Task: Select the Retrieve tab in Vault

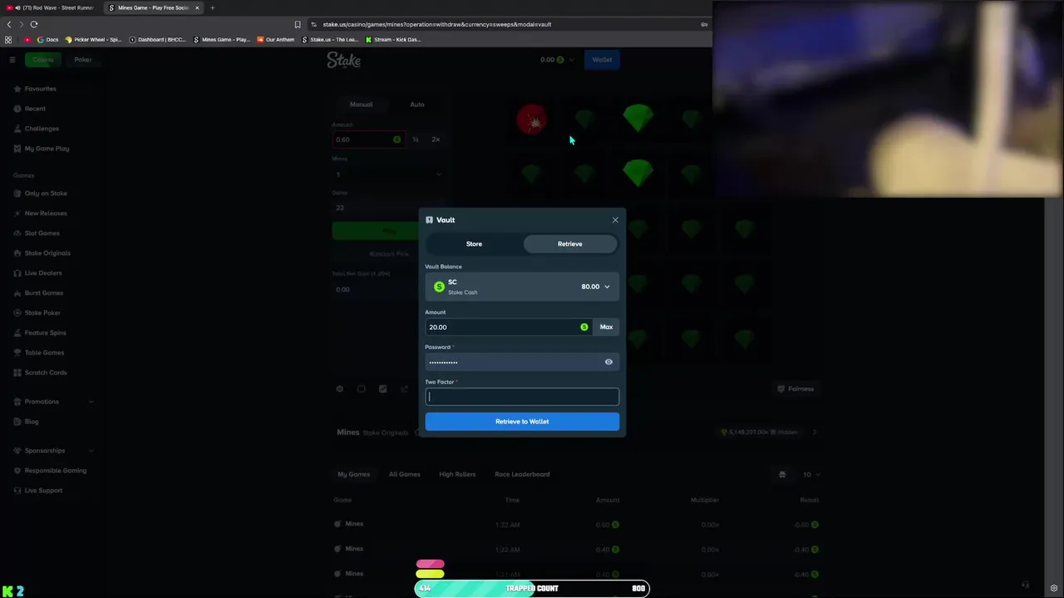Action: coord(570,244)
